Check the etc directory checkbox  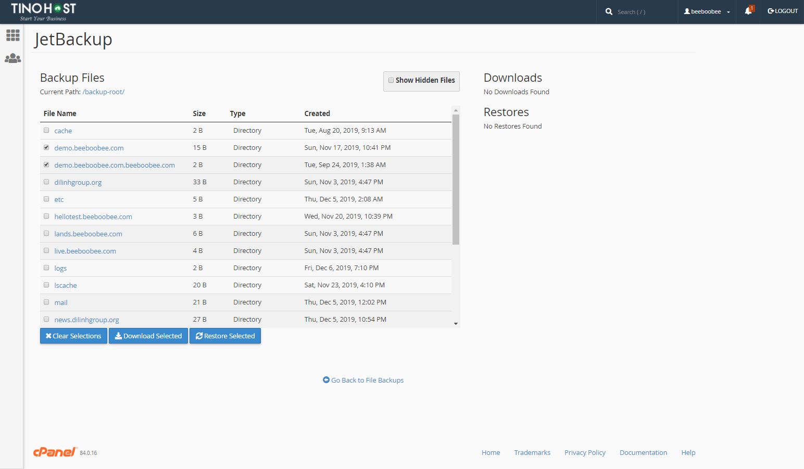click(46, 199)
